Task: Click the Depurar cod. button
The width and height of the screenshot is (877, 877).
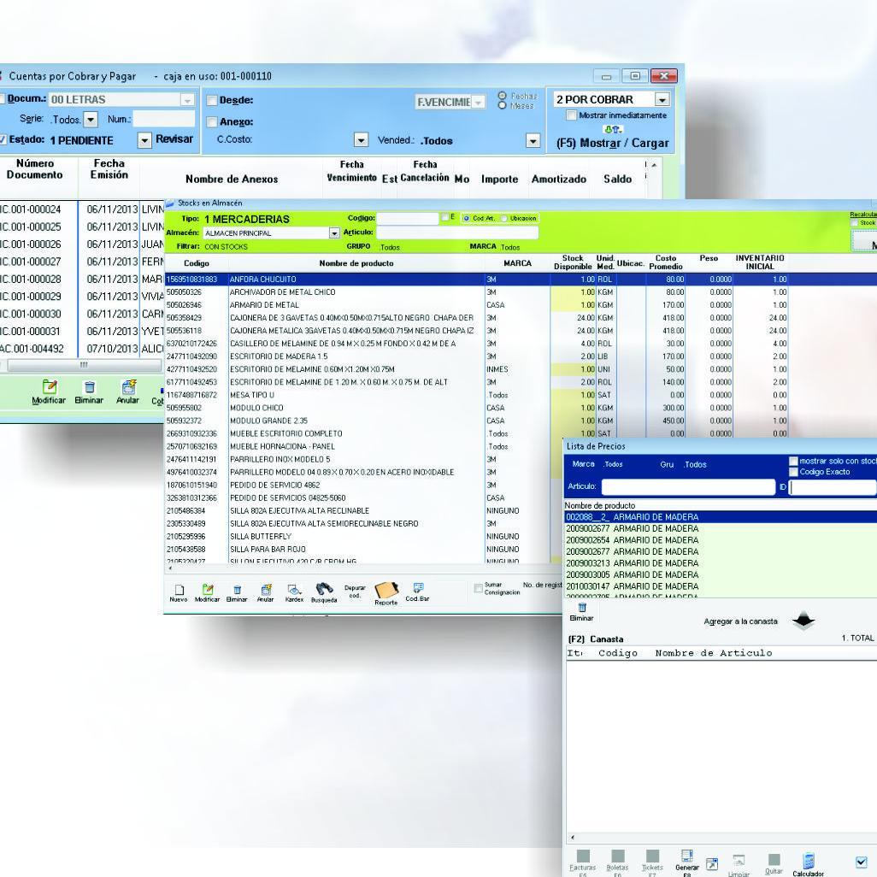Action: coord(355,592)
